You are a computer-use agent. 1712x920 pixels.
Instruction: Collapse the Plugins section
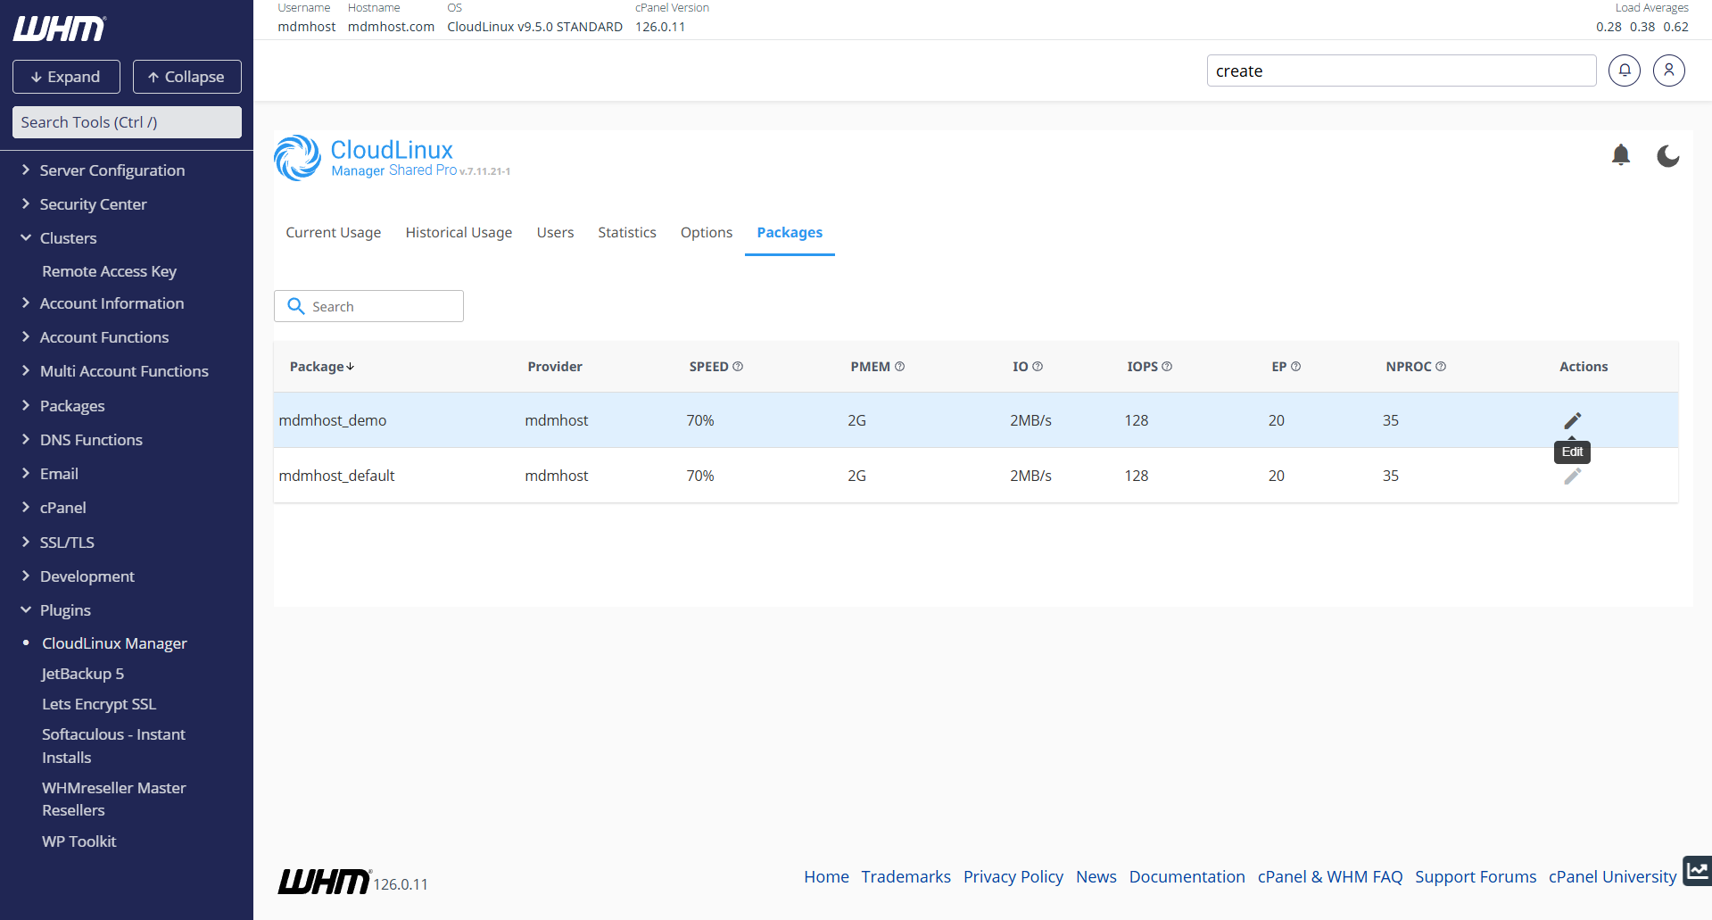click(65, 610)
